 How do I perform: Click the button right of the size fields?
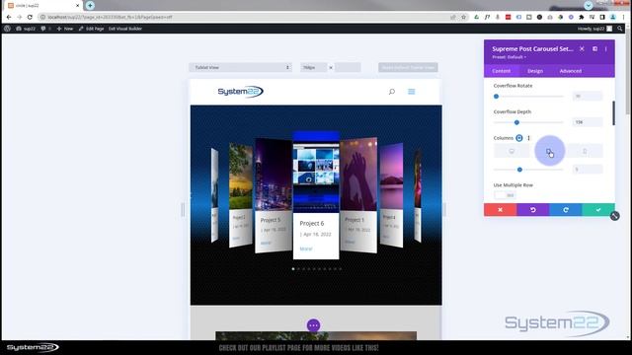coord(408,68)
